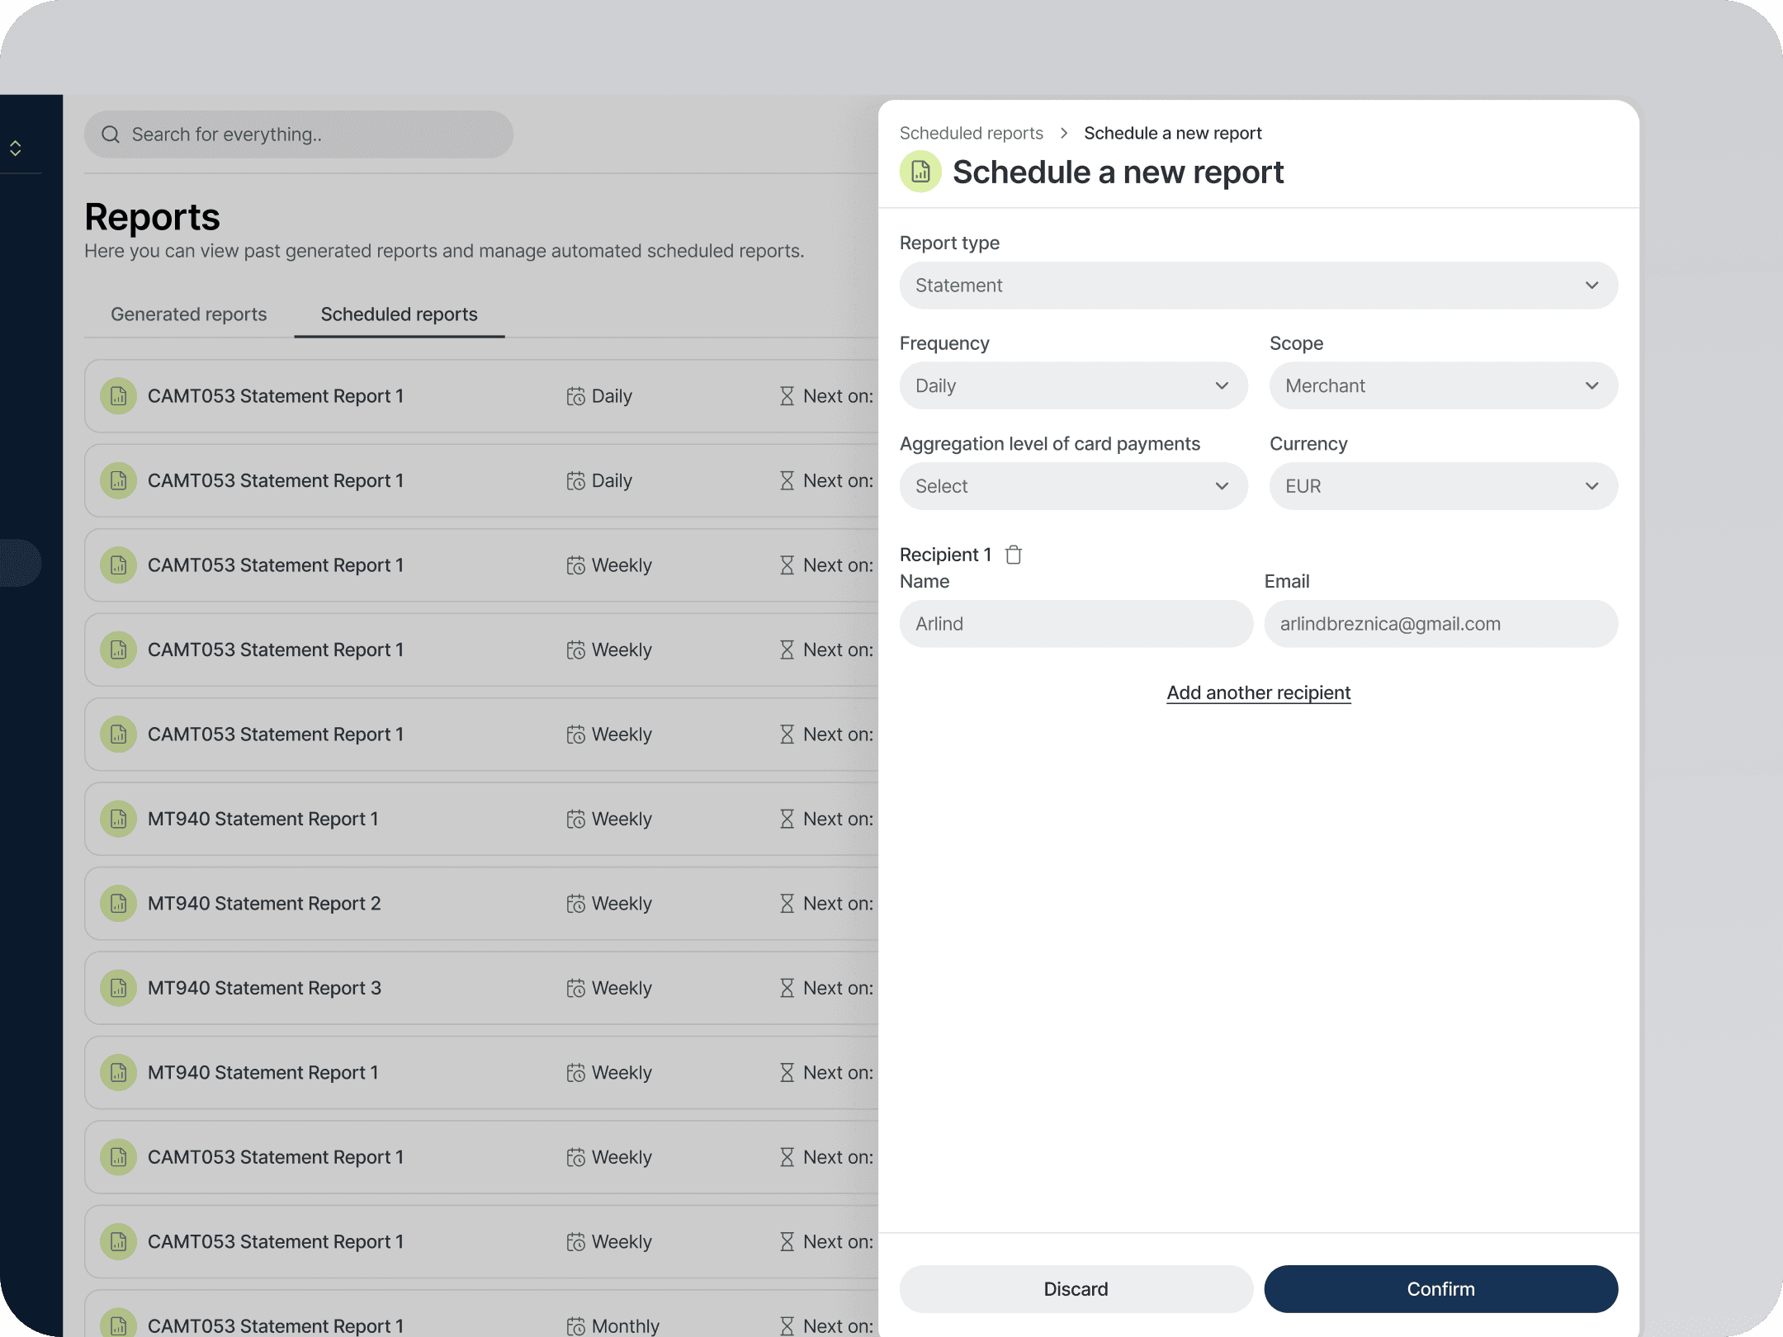The width and height of the screenshot is (1783, 1337).
Task: Click Add another recipient link
Action: (x=1258, y=692)
